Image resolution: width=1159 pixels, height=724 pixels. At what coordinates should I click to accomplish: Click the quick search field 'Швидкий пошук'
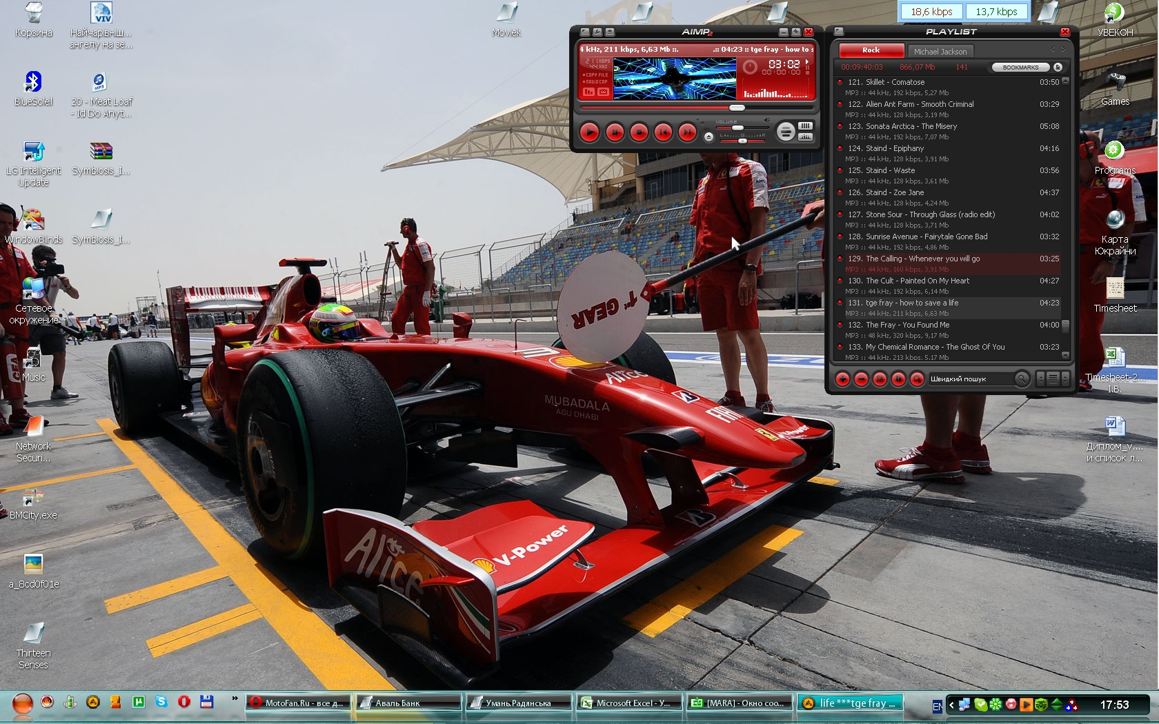click(x=971, y=379)
